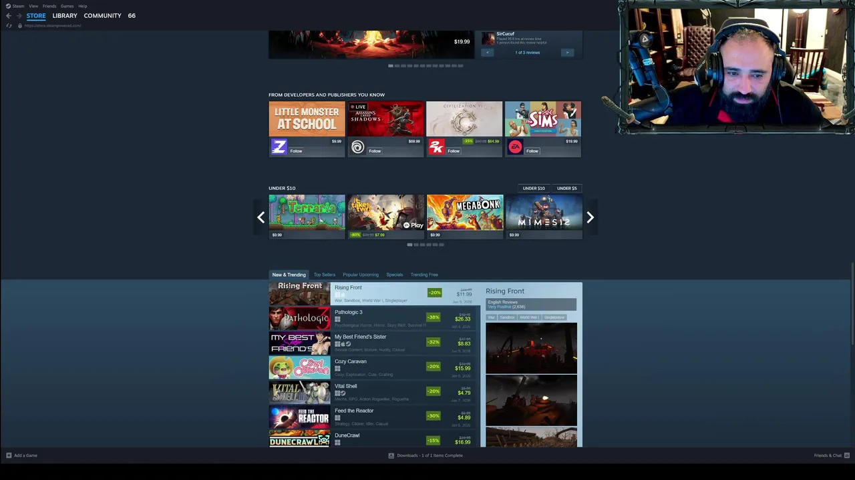Viewport: 855px width, 480px height.
Task: Click the Apple icon under My Best Friend's Sister
Action: click(343, 344)
